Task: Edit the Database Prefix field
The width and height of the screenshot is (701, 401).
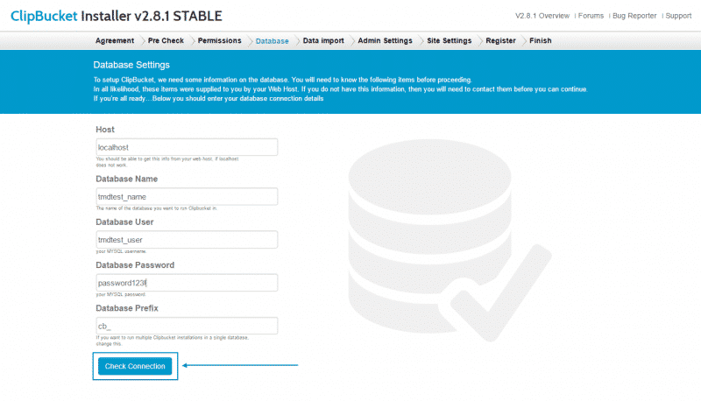Action: click(x=186, y=326)
